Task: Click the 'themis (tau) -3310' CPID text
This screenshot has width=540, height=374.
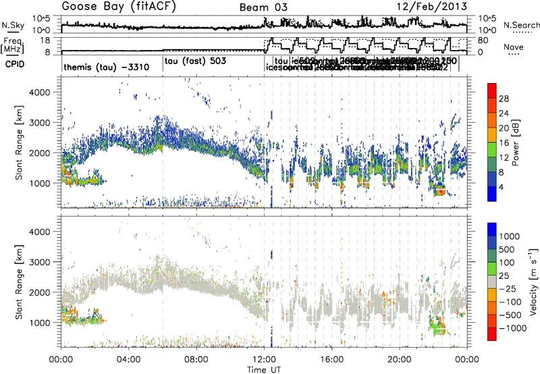Action: pyautogui.click(x=107, y=67)
